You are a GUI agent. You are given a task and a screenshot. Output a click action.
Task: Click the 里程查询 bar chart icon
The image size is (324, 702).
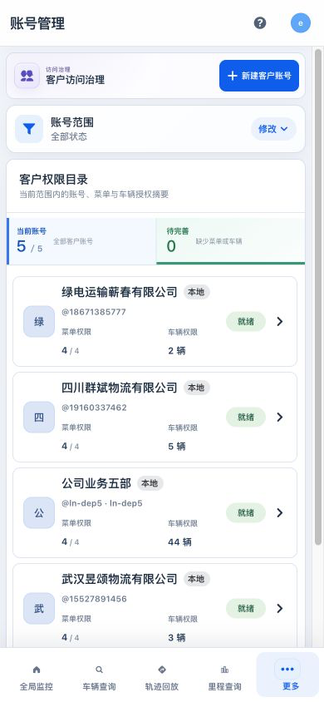[x=224, y=670]
